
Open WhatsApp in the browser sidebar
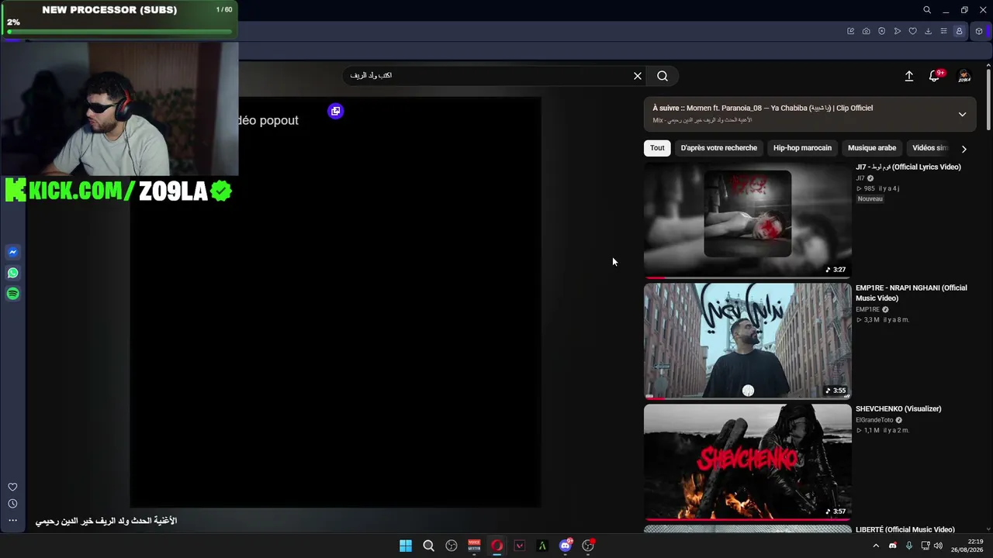[x=12, y=273]
